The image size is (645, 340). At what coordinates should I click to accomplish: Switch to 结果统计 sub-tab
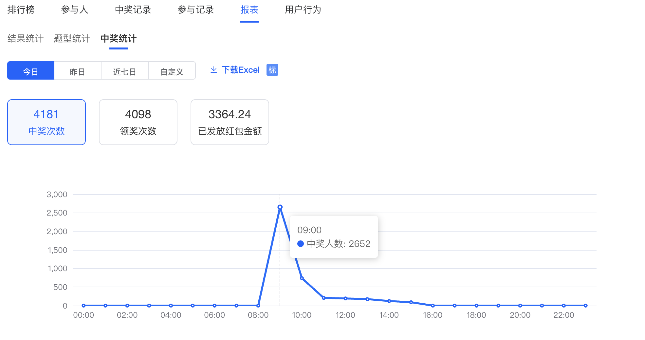pyautogui.click(x=26, y=39)
